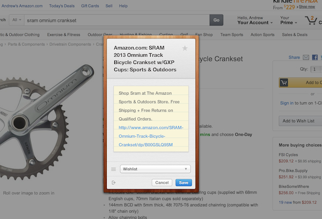
Task: Open Drivetrain Components breadcrumb
Action: point(70,44)
